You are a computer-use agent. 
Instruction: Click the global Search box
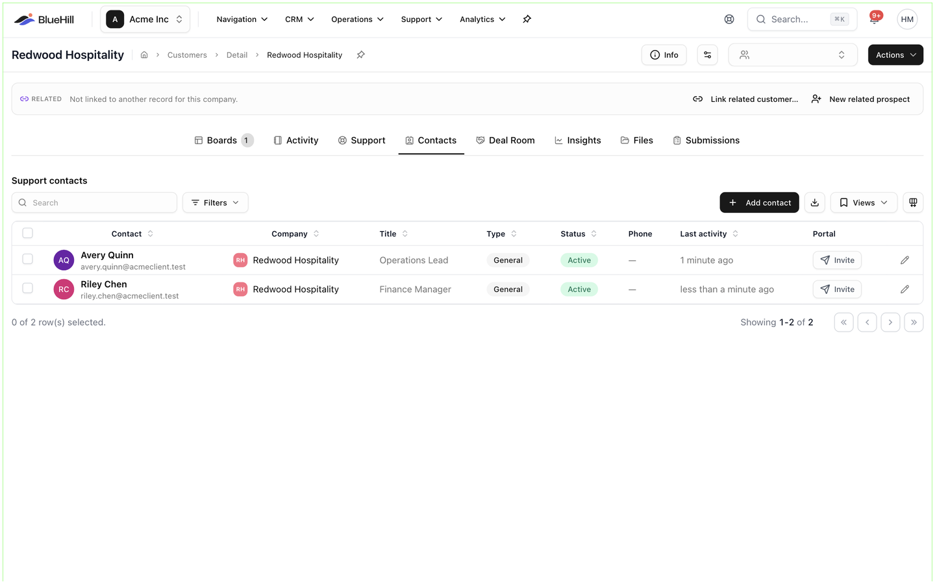(802, 19)
